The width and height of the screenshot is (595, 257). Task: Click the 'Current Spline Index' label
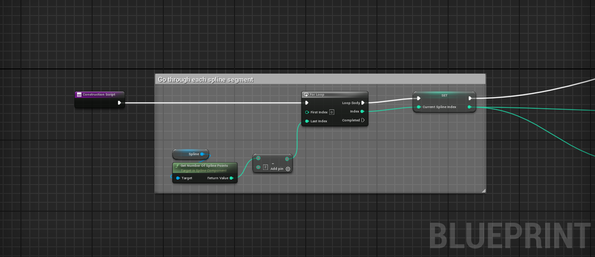pos(439,107)
